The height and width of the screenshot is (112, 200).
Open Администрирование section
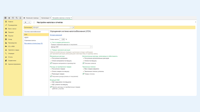pyautogui.click(x=14, y=64)
